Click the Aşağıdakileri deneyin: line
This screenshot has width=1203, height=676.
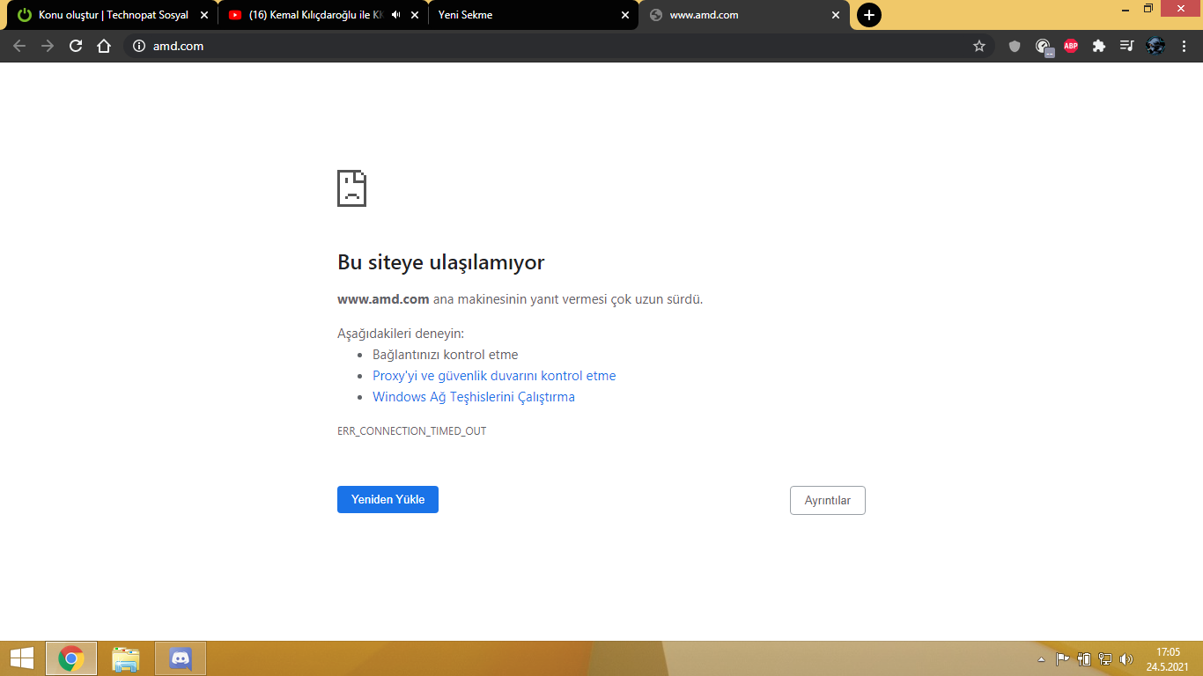[401, 334]
